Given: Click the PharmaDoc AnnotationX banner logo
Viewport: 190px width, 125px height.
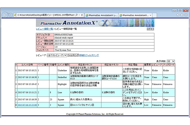Looking at the screenshot, I should 95,23.
